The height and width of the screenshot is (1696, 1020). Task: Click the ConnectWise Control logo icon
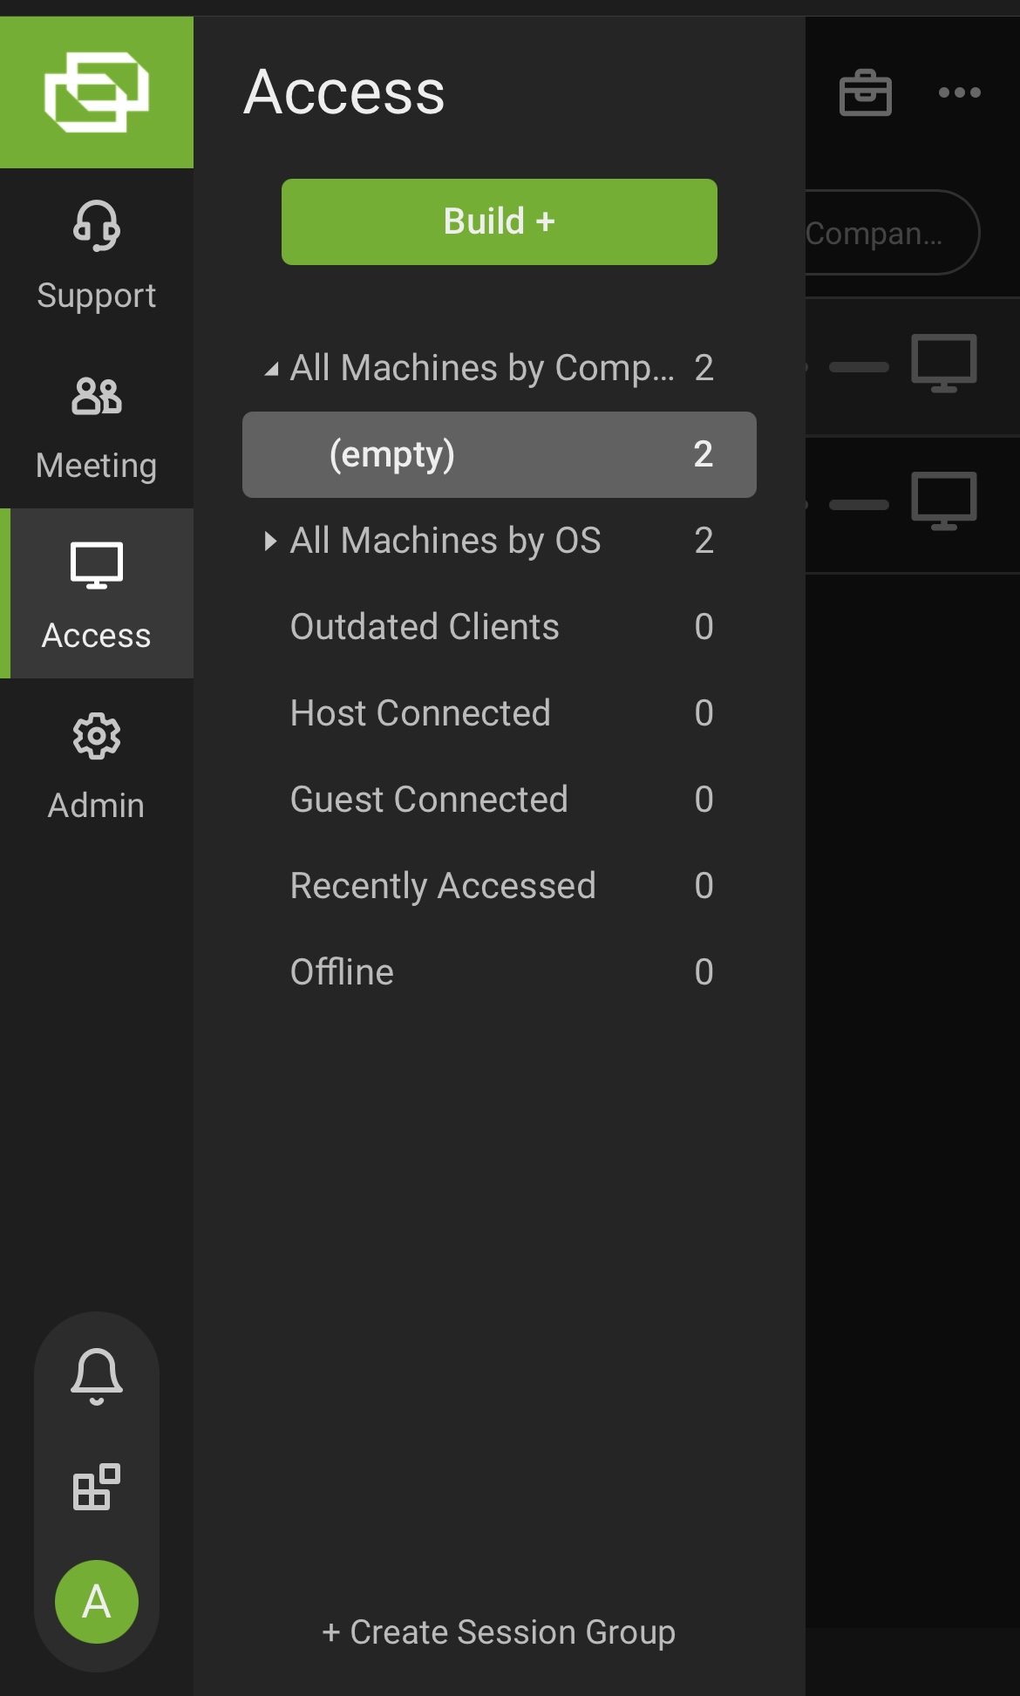coord(96,92)
